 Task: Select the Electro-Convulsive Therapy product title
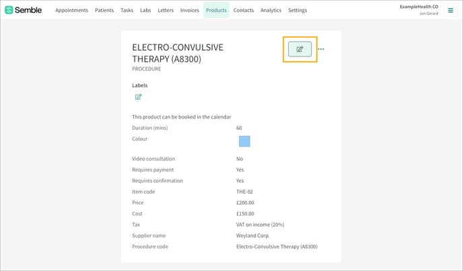(x=178, y=53)
